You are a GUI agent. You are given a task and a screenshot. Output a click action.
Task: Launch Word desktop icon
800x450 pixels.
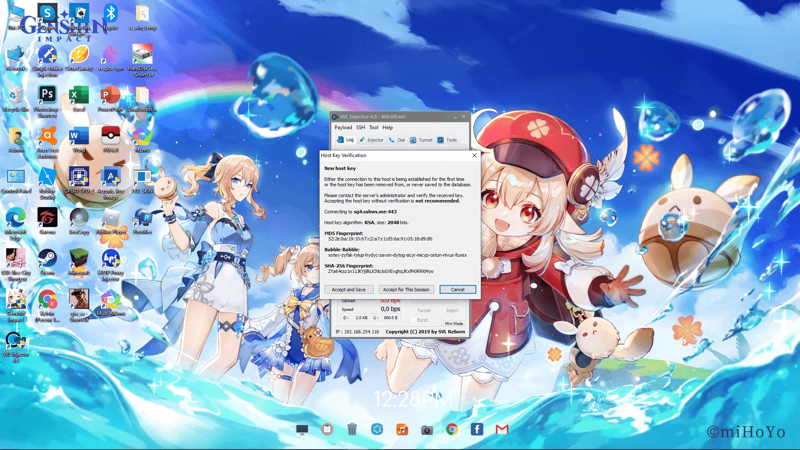[79, 140]
